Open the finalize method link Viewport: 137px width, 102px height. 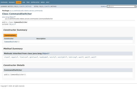24,57
